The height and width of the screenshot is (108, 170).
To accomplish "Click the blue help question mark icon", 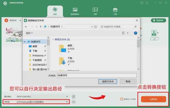I will (135, 33).
